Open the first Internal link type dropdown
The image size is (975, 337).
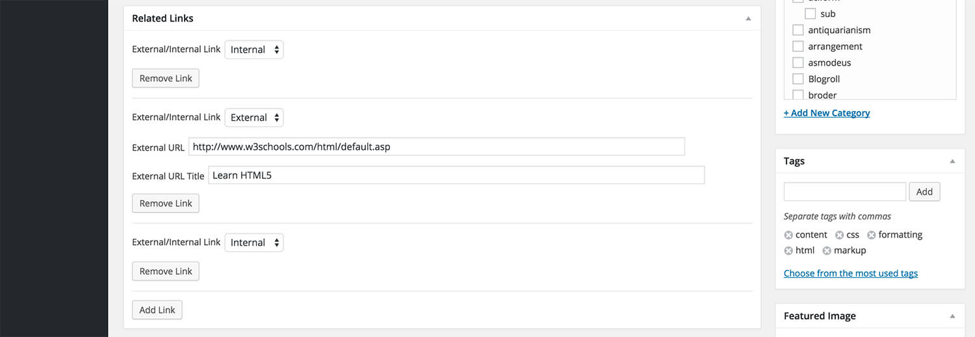tap(254, 49)
